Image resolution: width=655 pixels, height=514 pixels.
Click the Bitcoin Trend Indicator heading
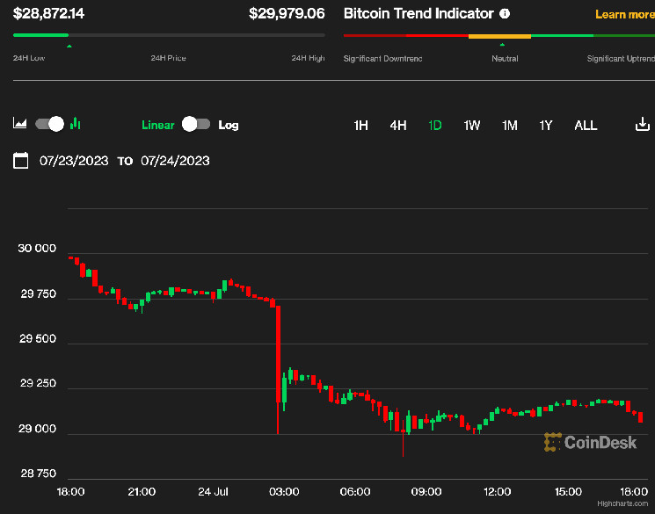point(418,13)
